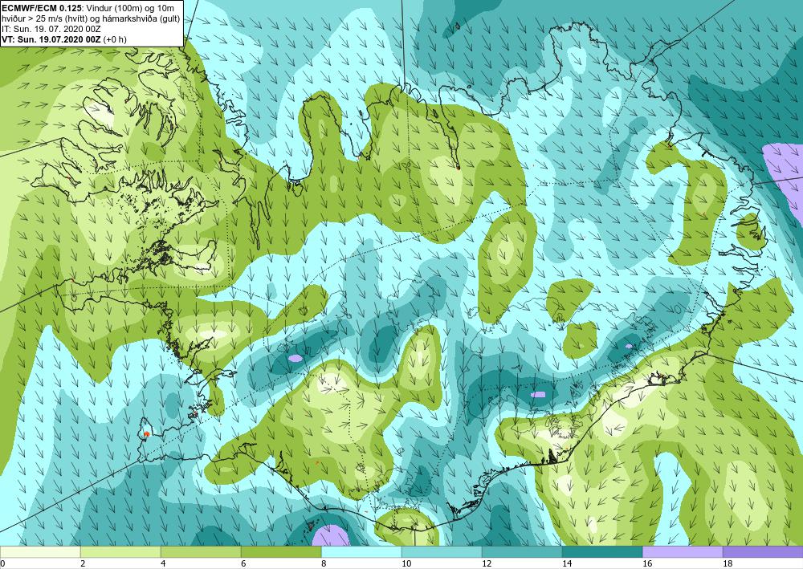
Task: Click the legend scale label "4"
Action: coord(163,564)
